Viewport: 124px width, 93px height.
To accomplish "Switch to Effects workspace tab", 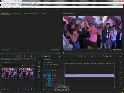I will (x=58, y=10).
